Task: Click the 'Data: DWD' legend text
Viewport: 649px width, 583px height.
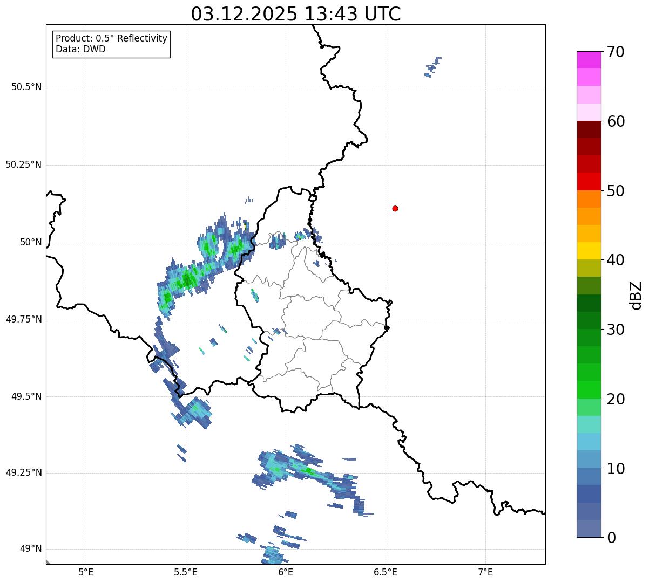Action: [80, 49]
